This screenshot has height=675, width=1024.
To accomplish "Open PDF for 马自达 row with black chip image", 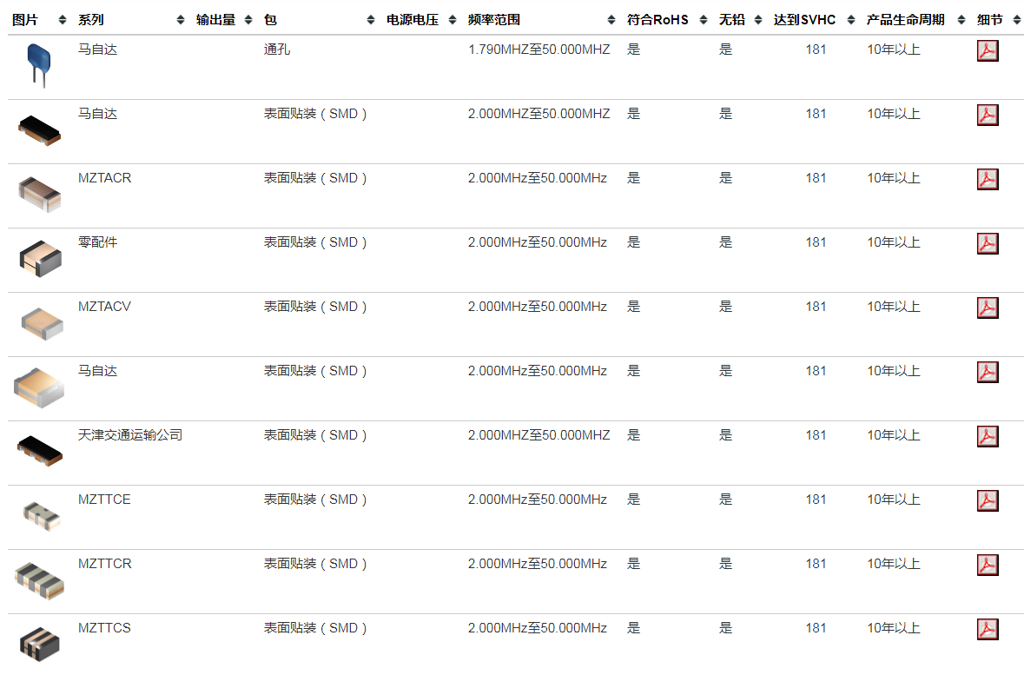I will click(x=988, y=115).
